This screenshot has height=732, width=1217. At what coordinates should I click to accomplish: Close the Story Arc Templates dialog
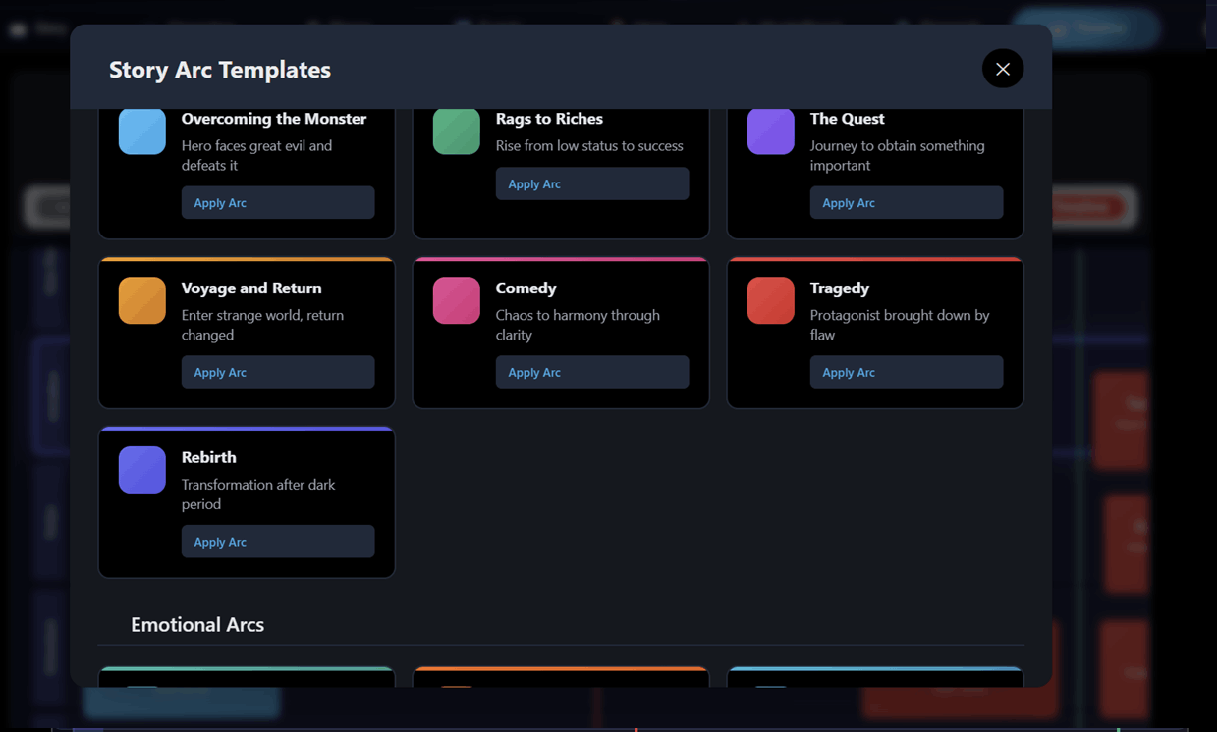tap(1003, 69)
